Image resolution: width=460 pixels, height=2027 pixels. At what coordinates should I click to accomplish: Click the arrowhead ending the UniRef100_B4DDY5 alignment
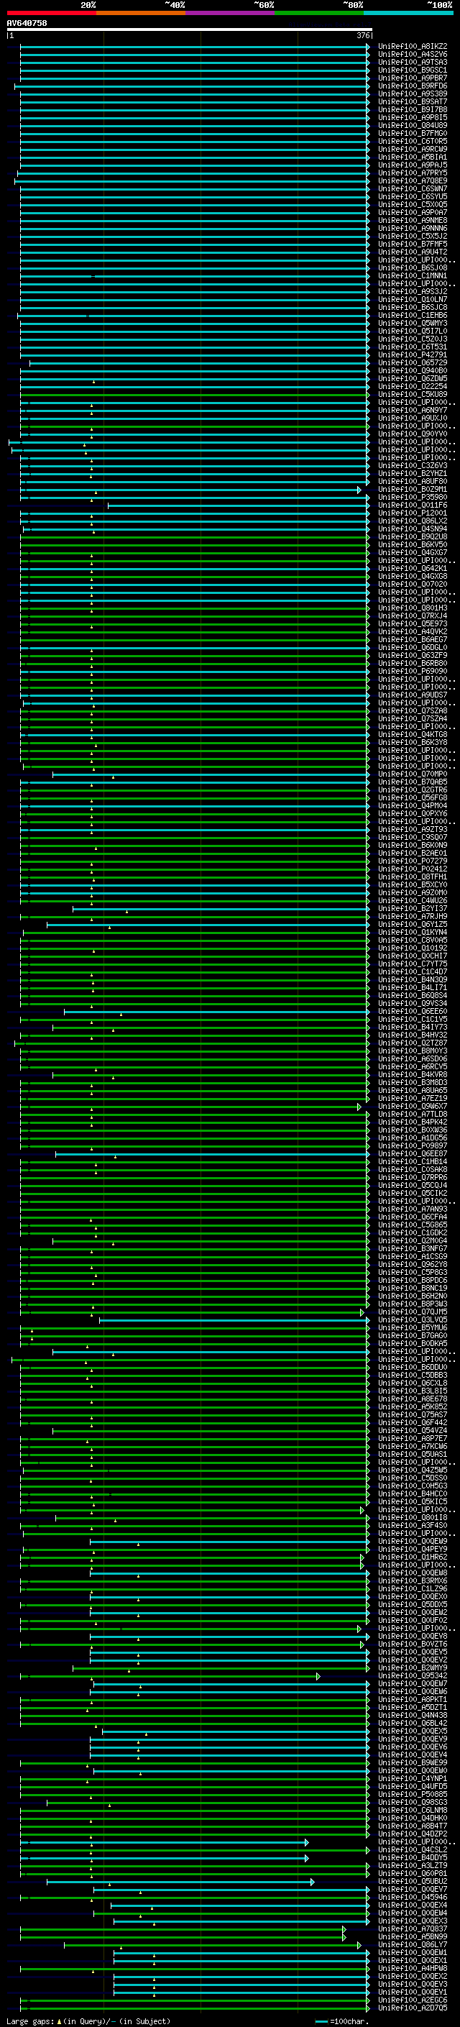tap(307, 1858)
